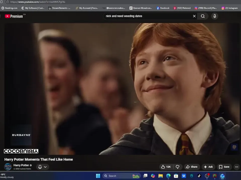This screenshot has height=180, width=241.
Task: Click the browser address bar URL
Action: [38, 2]
